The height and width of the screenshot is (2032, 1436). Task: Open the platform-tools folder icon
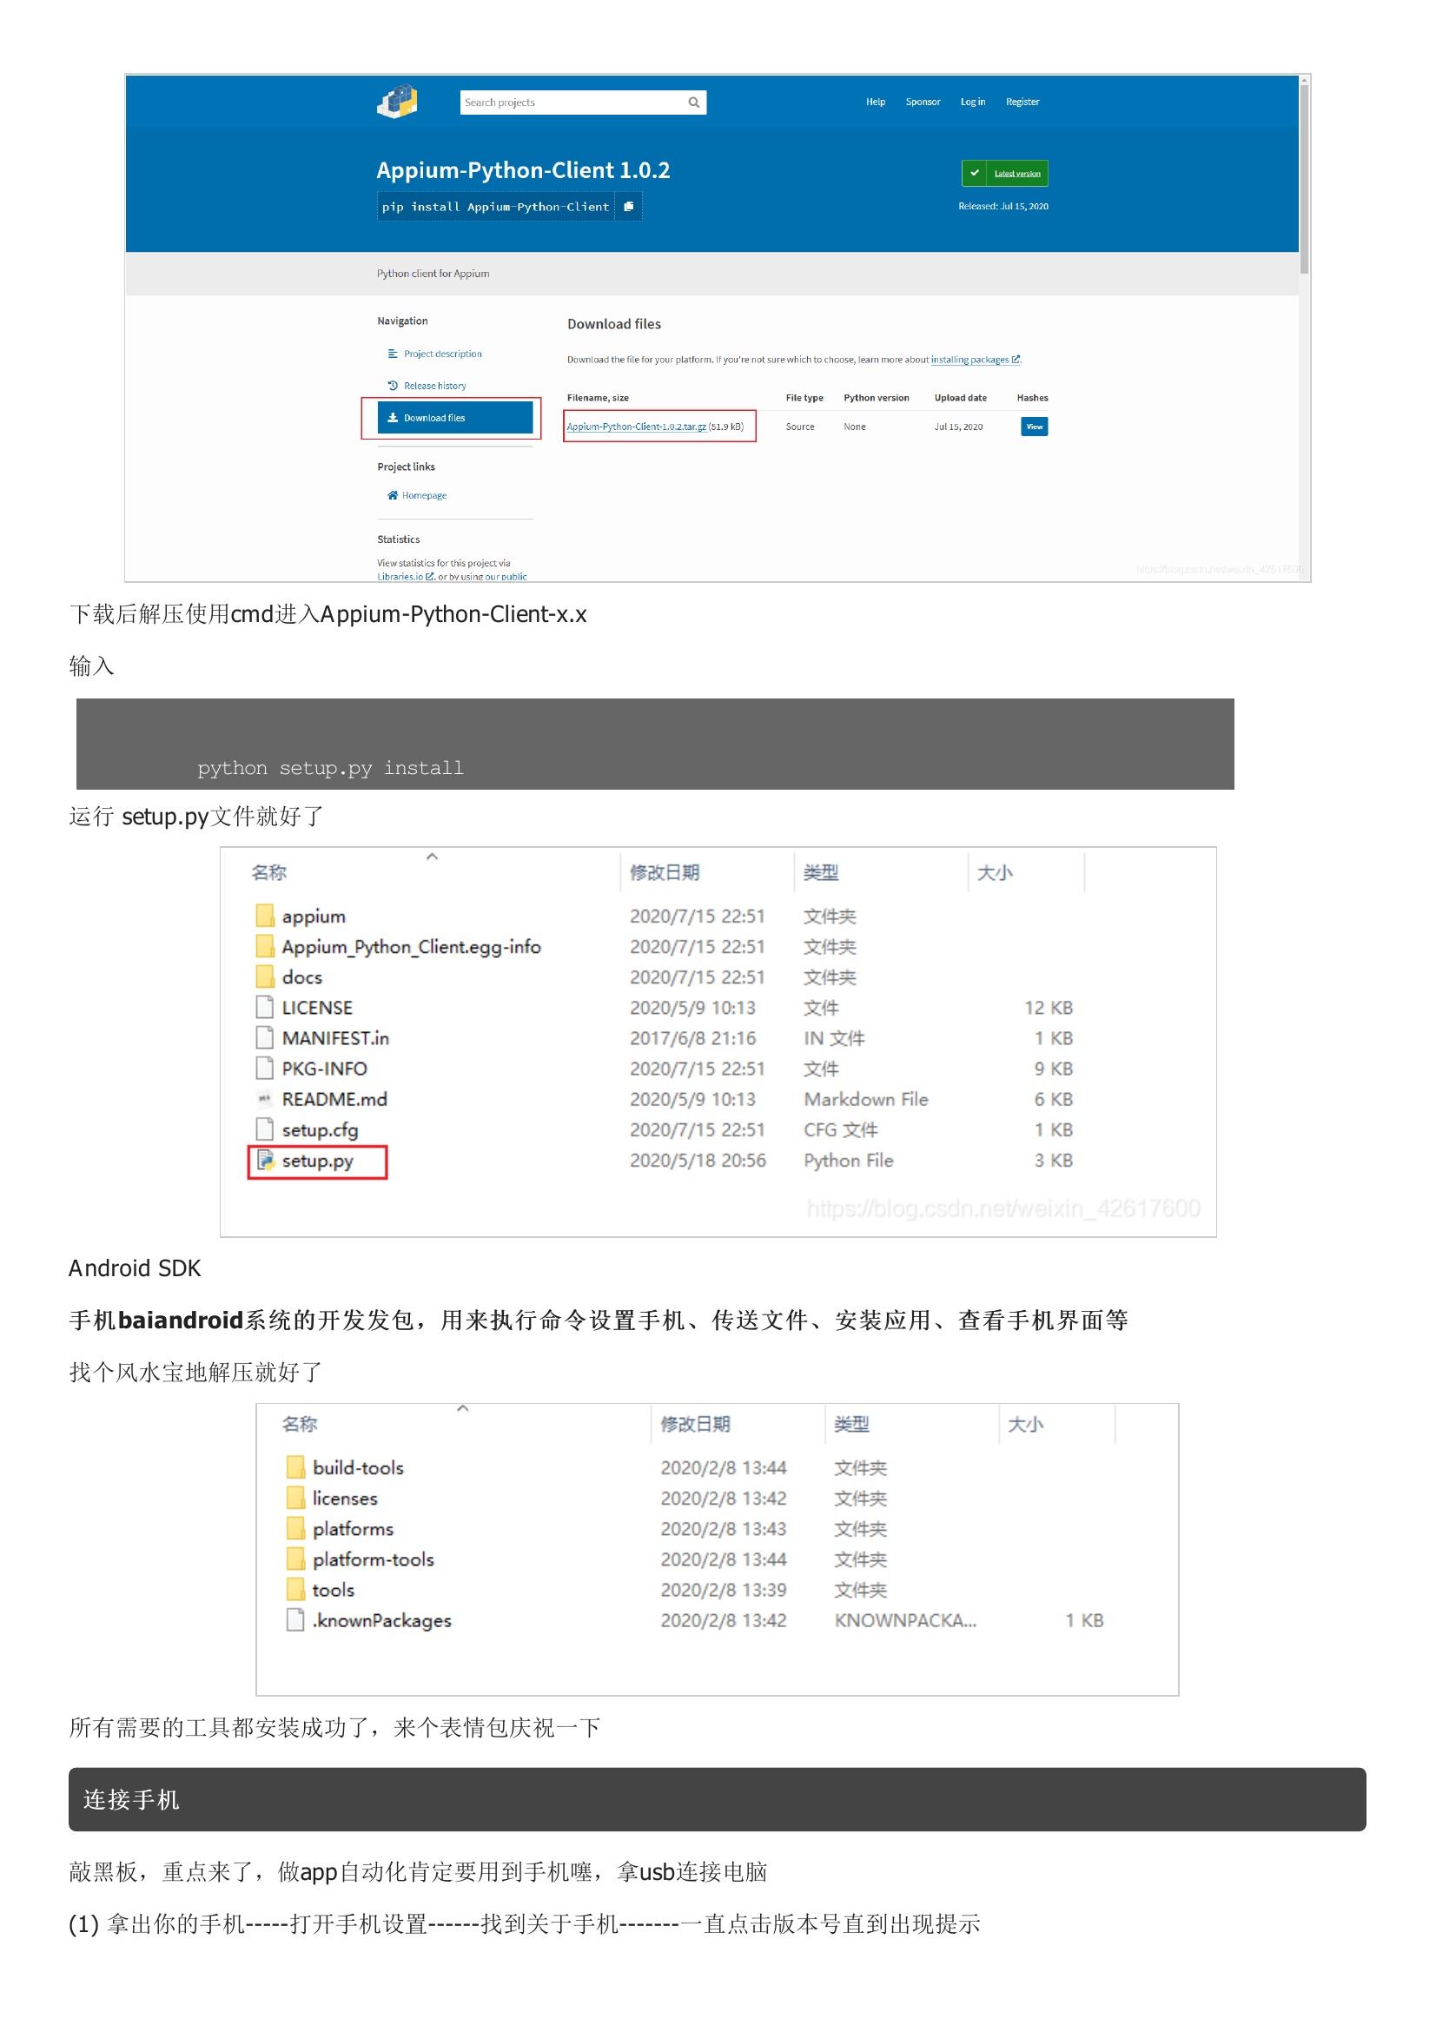click(x=295, y=1559)
